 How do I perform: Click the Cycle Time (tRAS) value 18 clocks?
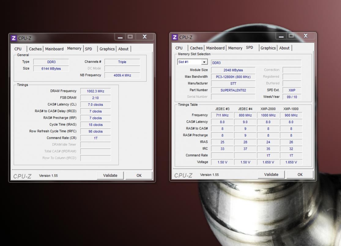coord(95,125)
